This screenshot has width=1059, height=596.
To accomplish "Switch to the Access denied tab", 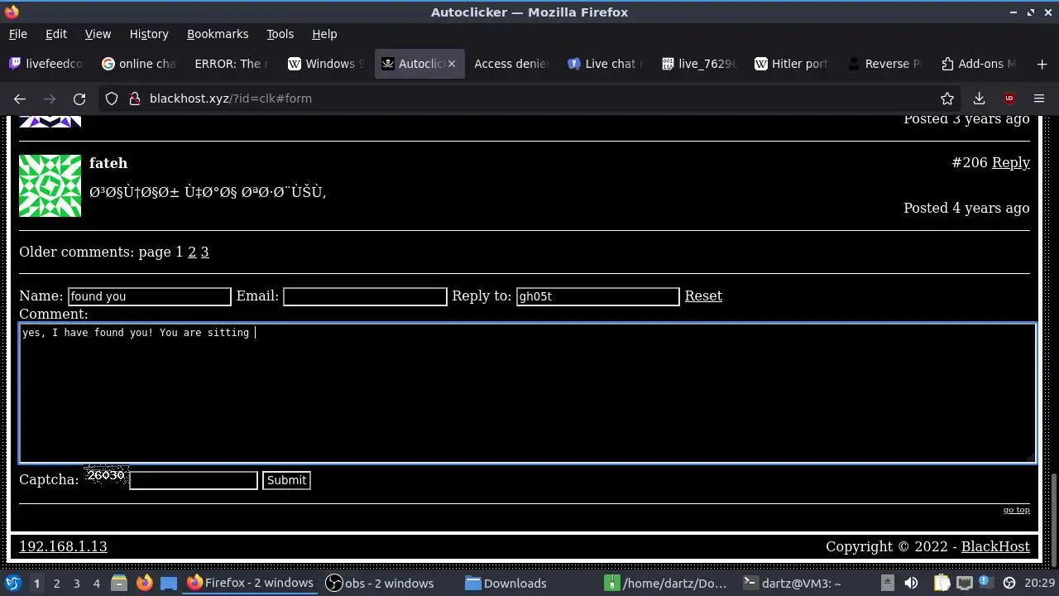I will point(511,64).
